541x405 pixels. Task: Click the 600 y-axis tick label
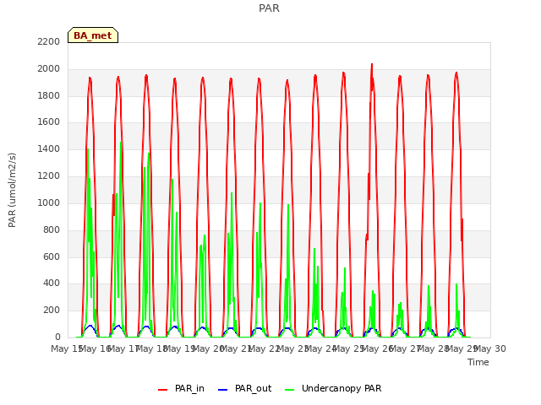pos(52,256)
